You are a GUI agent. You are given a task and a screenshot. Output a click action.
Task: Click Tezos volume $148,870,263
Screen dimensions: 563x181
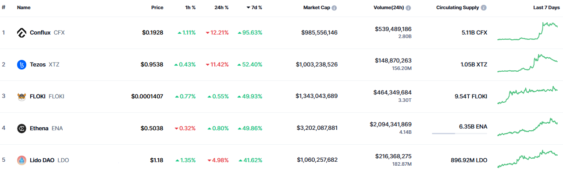click(x=393, y=61)
